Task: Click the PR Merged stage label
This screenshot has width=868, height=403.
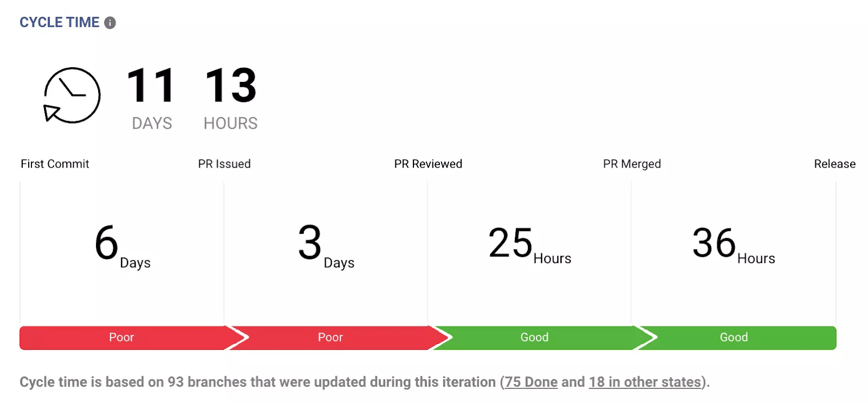Action: pyautogui.click(x=632, y=164)
